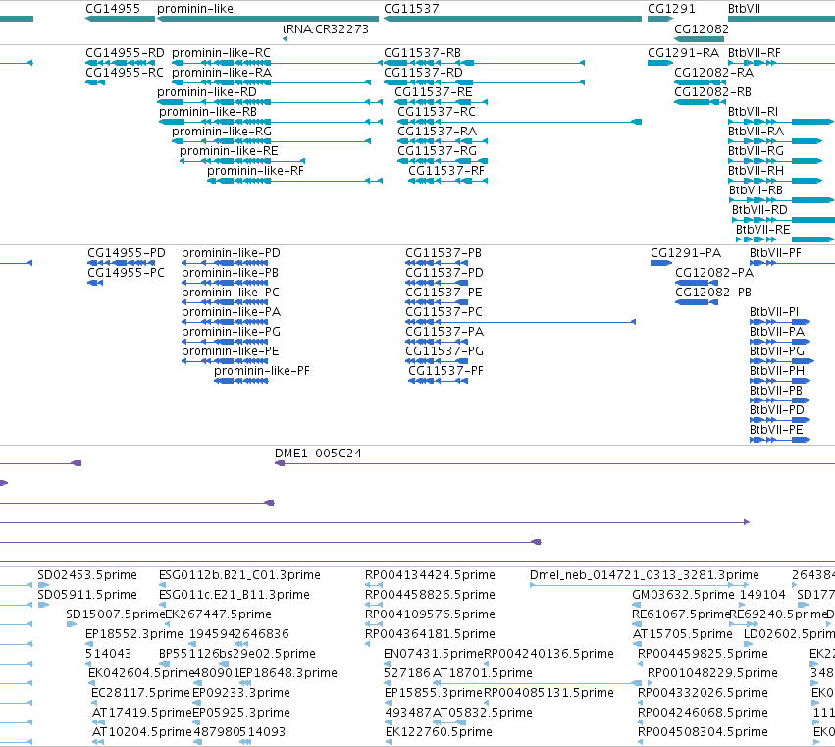Select transcript CG14955-RC
Viewport: 835px width, 747px height.
(x=125, y=73)
